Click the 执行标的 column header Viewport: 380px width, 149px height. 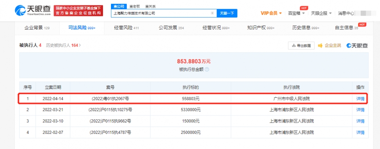[190, 87]
